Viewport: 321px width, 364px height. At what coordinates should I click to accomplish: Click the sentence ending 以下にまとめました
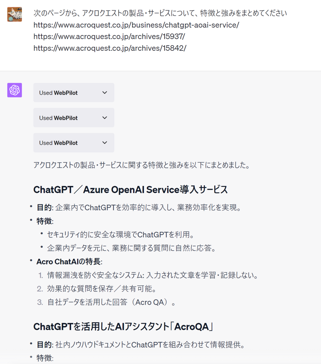coord(142,165)
